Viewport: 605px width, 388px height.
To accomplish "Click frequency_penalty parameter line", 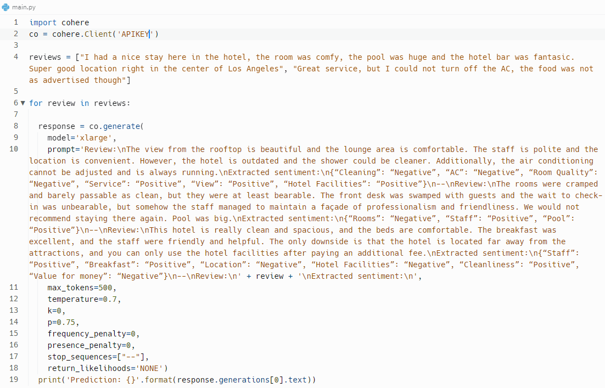I will [92, 334].
